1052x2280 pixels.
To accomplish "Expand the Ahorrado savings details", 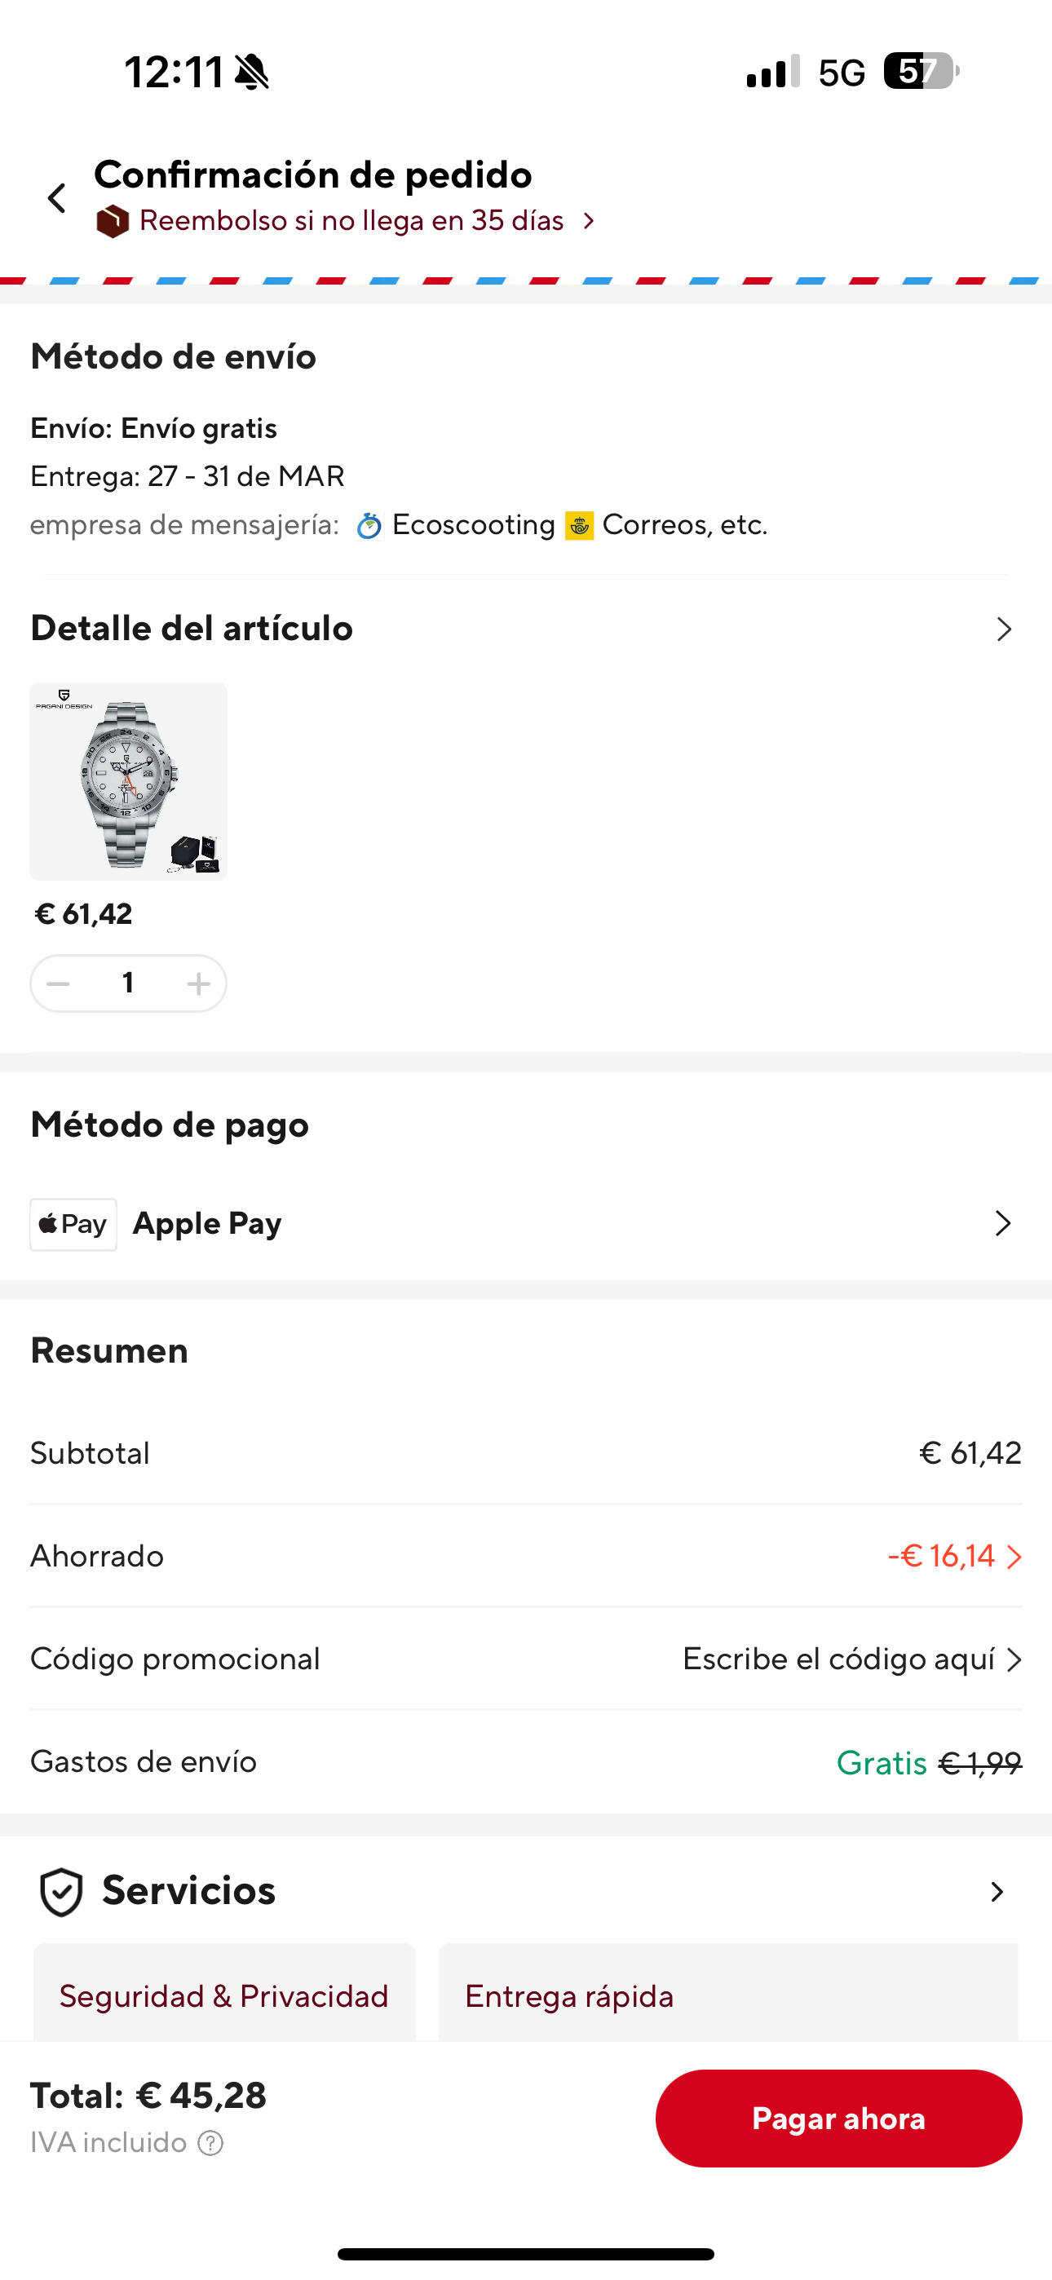I will [x=1013, y=1557].
